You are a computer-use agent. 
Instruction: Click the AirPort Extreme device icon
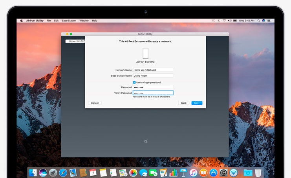coord(145,54)
